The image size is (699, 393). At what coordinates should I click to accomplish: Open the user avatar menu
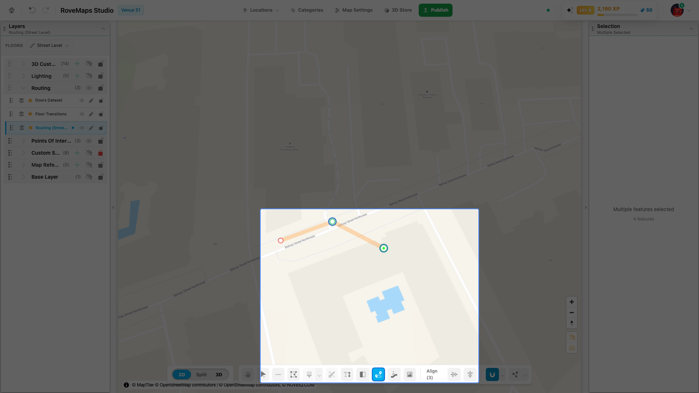pyautogui.click(x=677, y=10)
